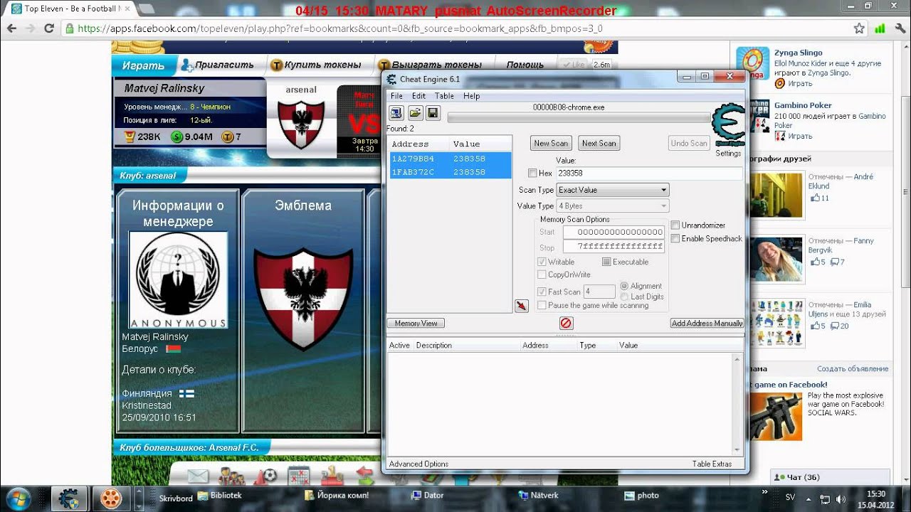Click the green cash icon next to 9.04M

point(177,137)
